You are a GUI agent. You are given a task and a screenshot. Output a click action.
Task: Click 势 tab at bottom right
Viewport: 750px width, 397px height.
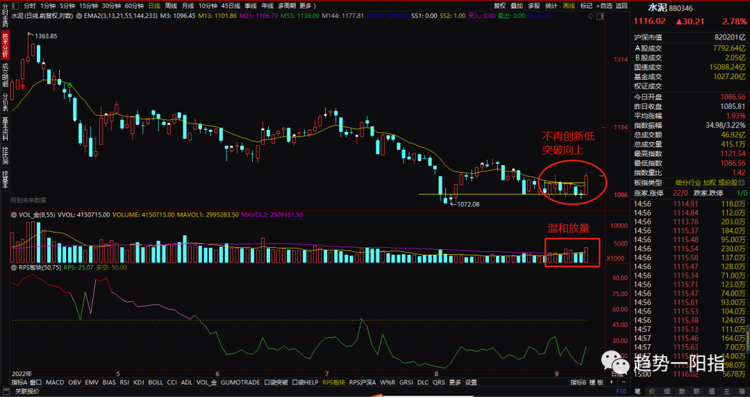coord(682,391)
